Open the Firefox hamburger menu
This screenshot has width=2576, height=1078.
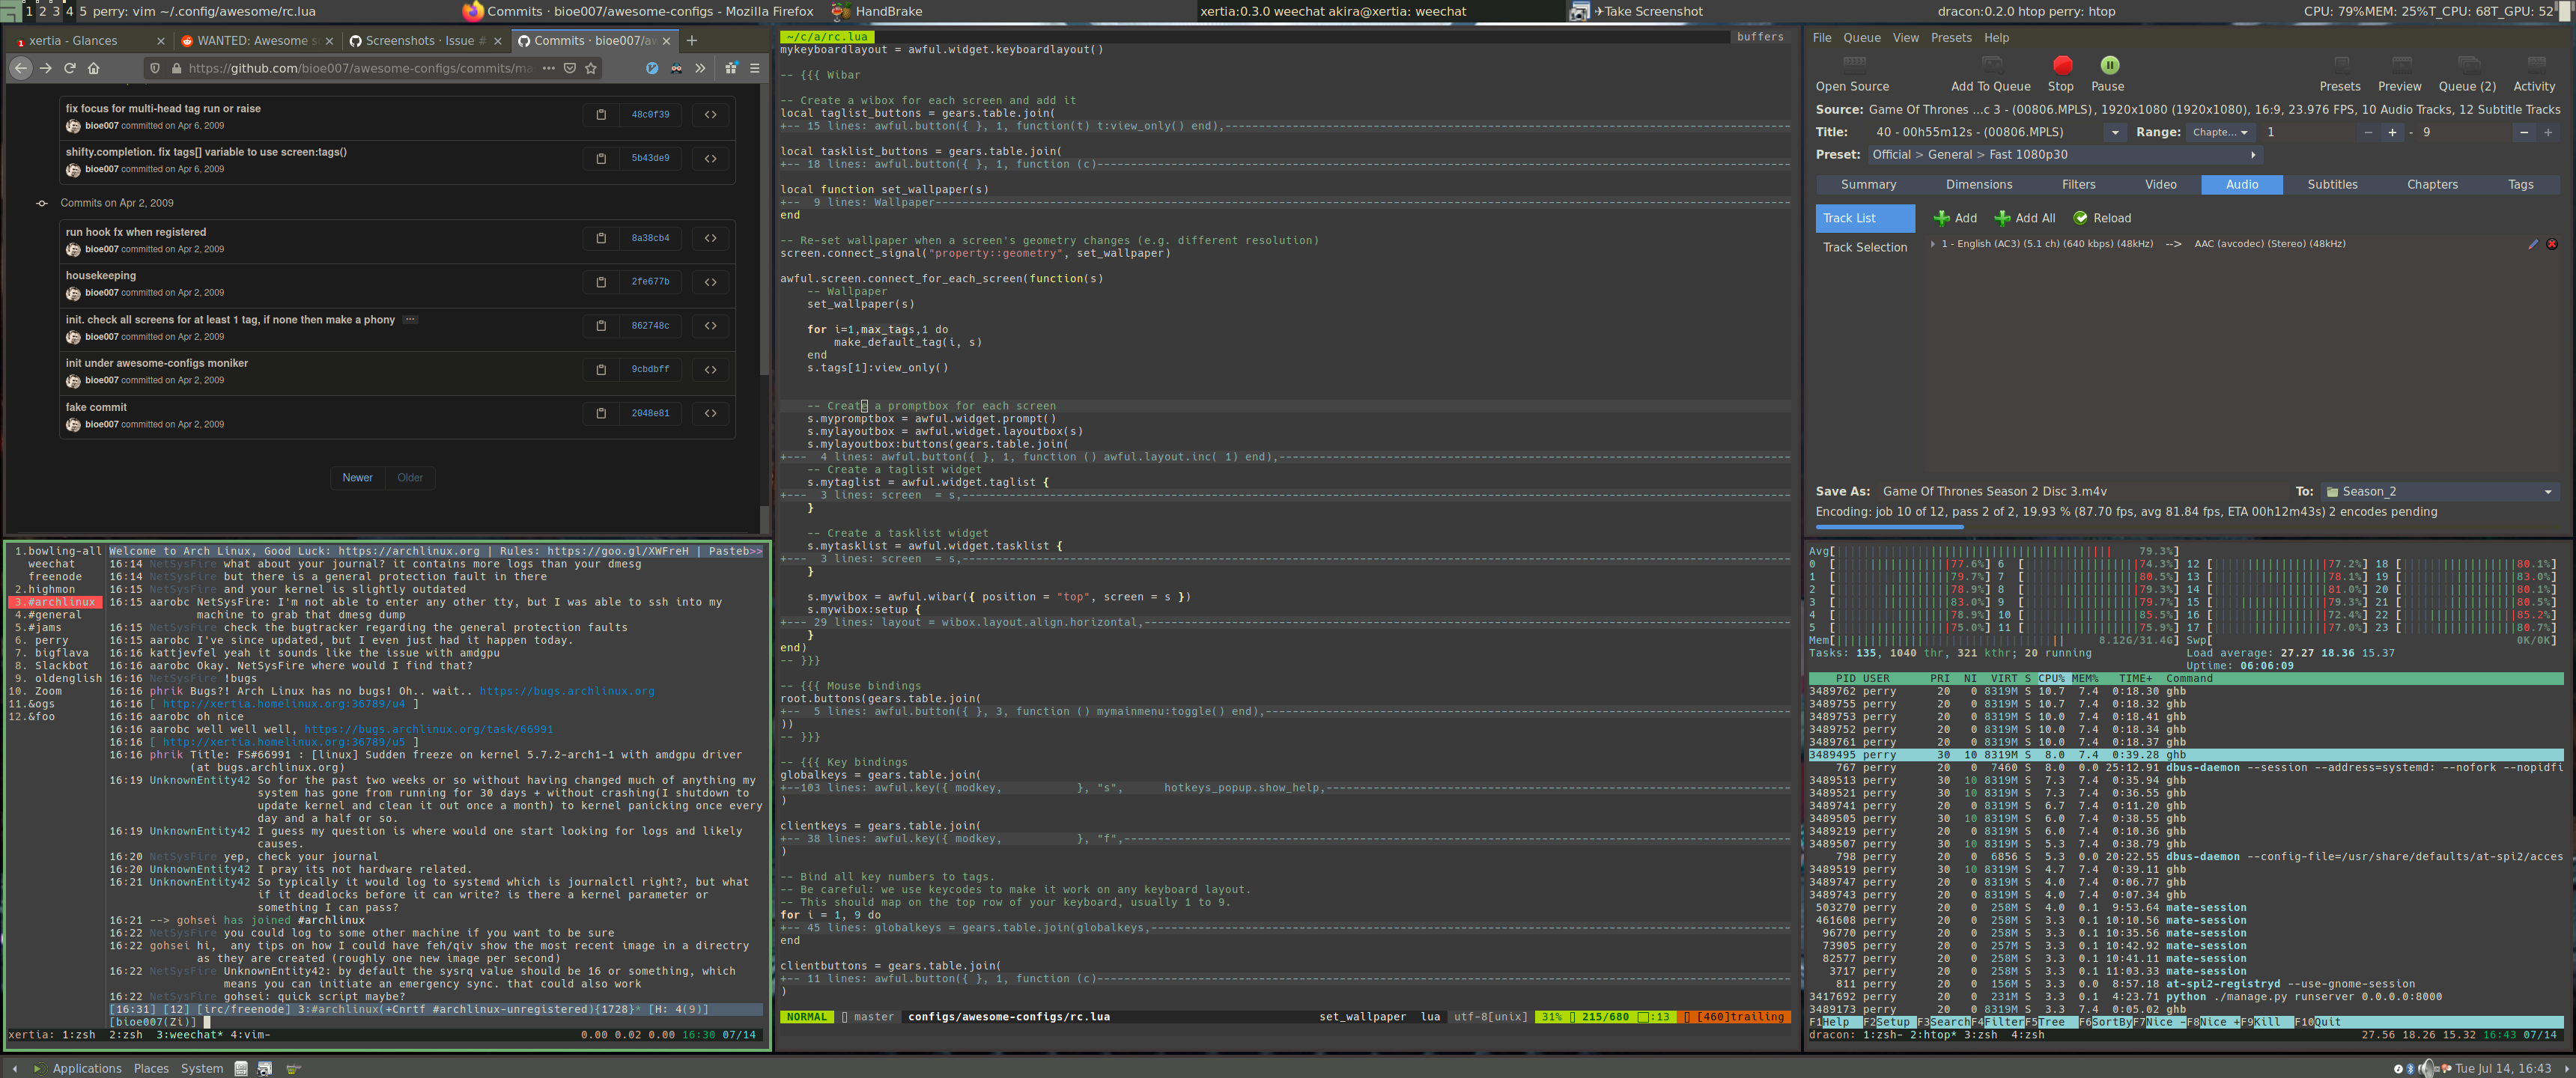(x=755, y=68)
